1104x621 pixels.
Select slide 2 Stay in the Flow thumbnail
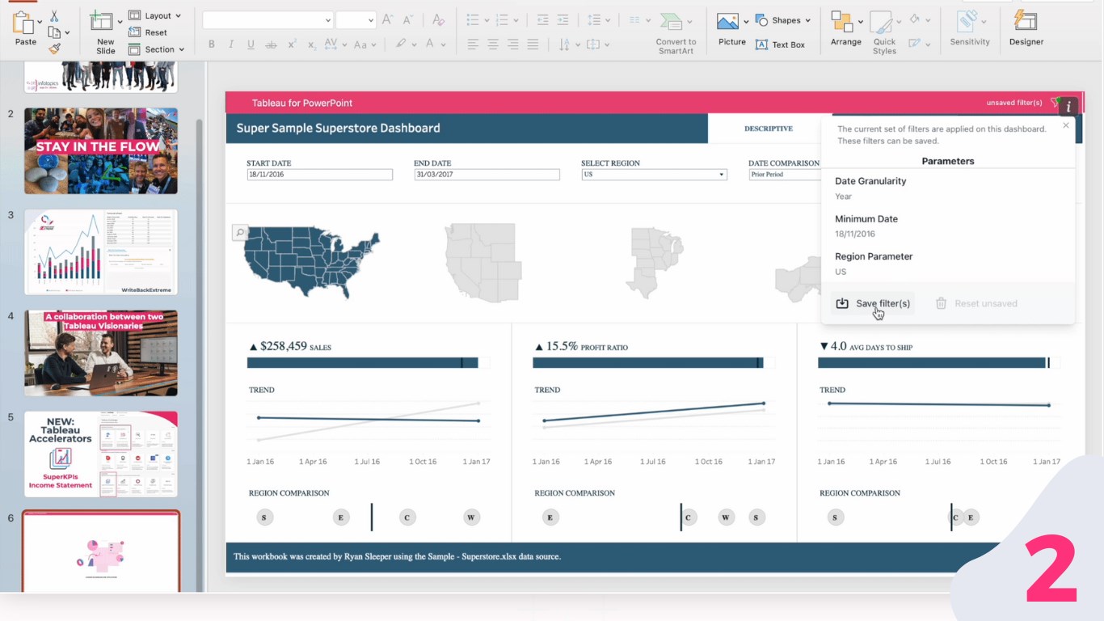click(101, 151)
